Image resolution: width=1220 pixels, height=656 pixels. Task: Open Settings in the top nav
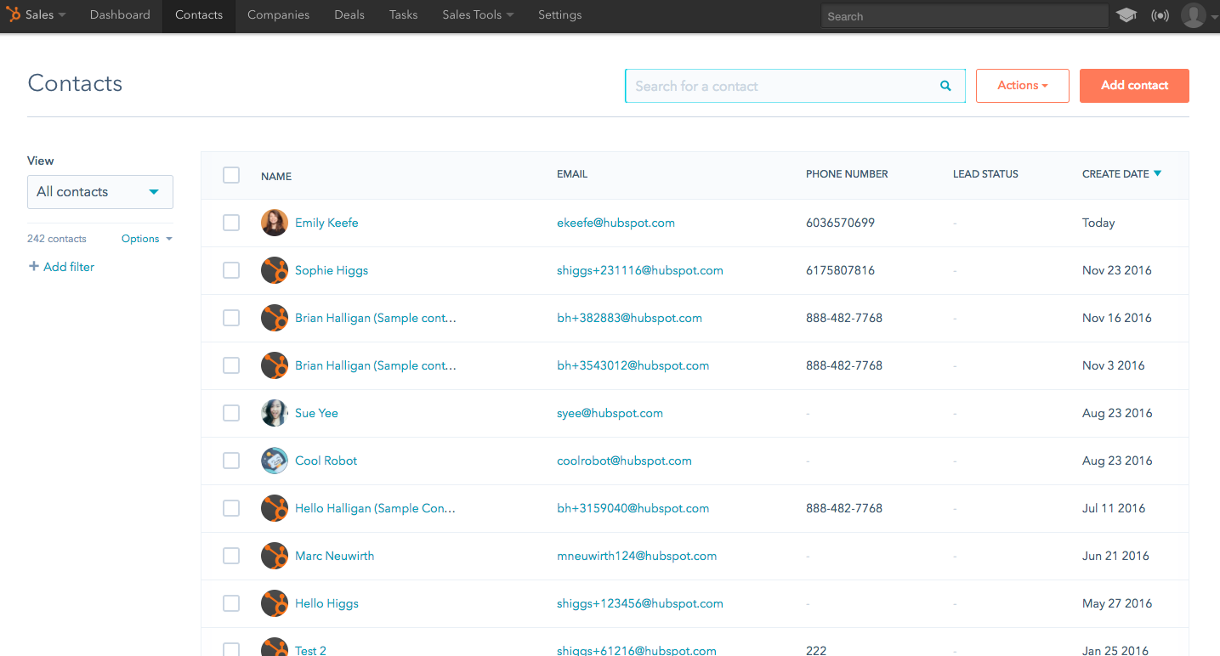click(x=560, y=14)
